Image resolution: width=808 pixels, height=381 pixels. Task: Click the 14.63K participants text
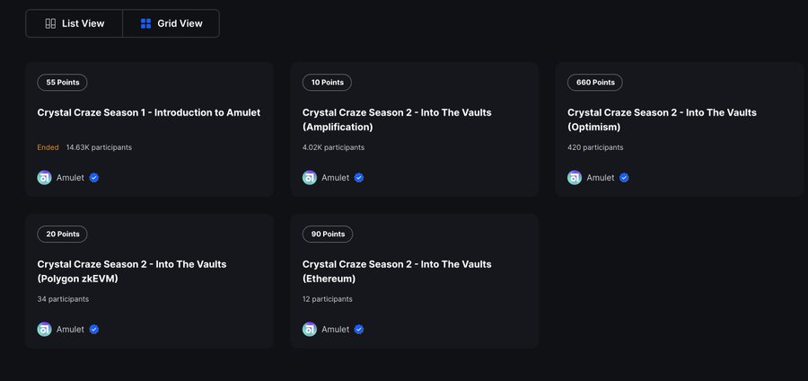(99, 147)
